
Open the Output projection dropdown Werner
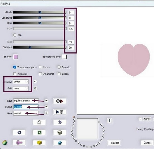click(x=26, y=107)
